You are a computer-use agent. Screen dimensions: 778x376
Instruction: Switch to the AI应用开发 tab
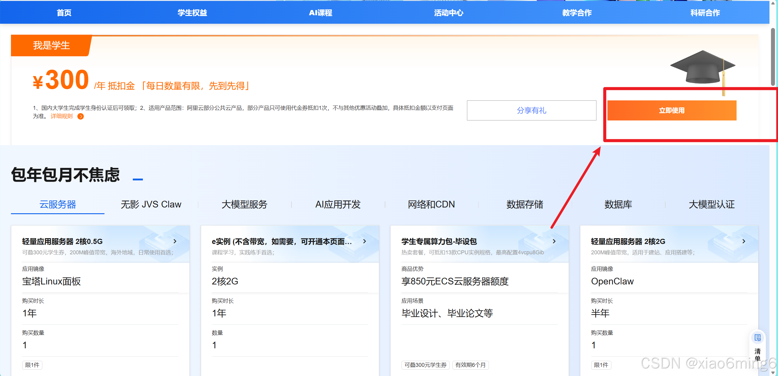(x=338, y=204)
